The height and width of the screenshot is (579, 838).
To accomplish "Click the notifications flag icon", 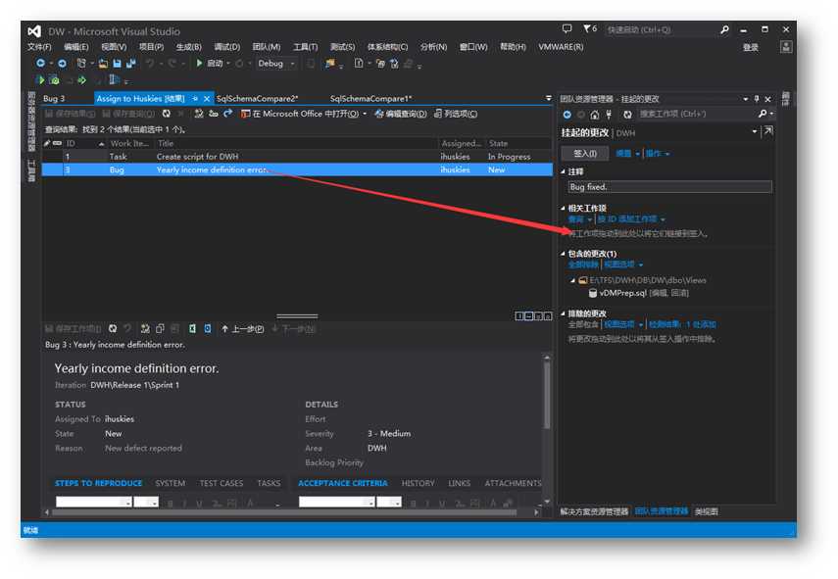I will pyautogui.click(x=589, y=28).
